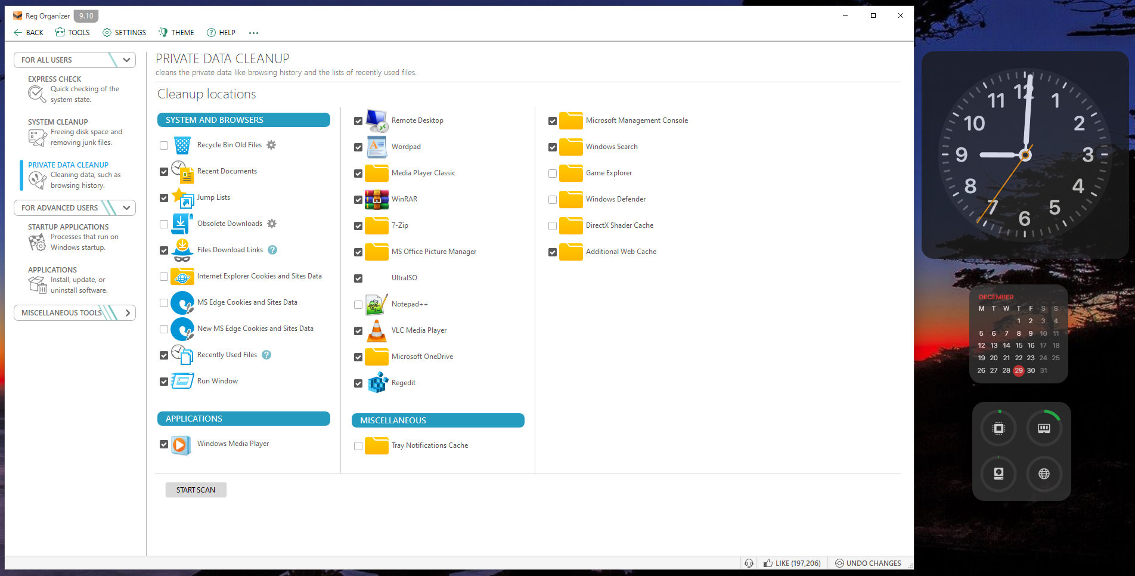The width and height of the screenshot is (1135, 576).
Task: Open the Theme menu
Action: click(x=176, y=33)
